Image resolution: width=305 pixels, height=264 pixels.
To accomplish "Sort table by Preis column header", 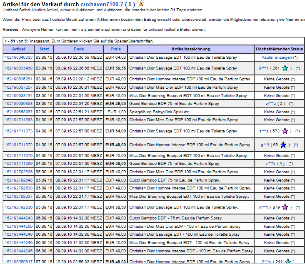I will point(115,49).
